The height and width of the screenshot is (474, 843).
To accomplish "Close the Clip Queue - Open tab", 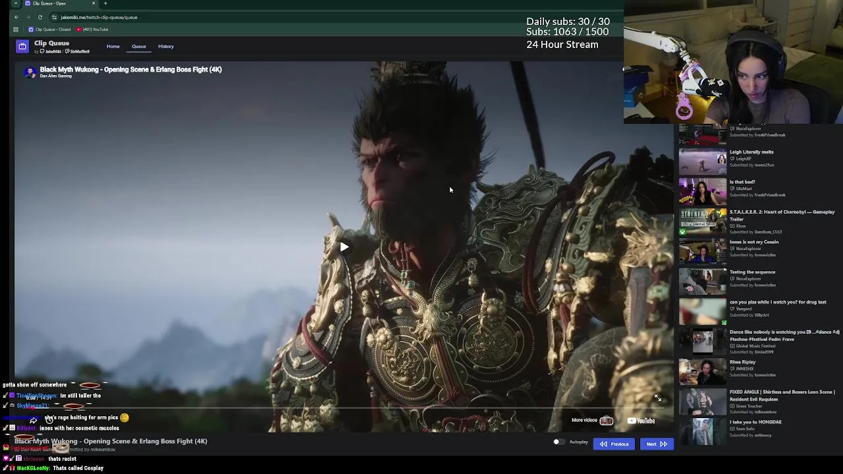I will click(x=94, y=3).
